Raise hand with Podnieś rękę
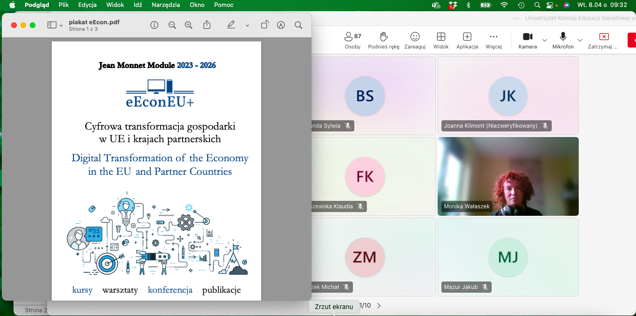636x316 pixels. click(x=384, y=40)
